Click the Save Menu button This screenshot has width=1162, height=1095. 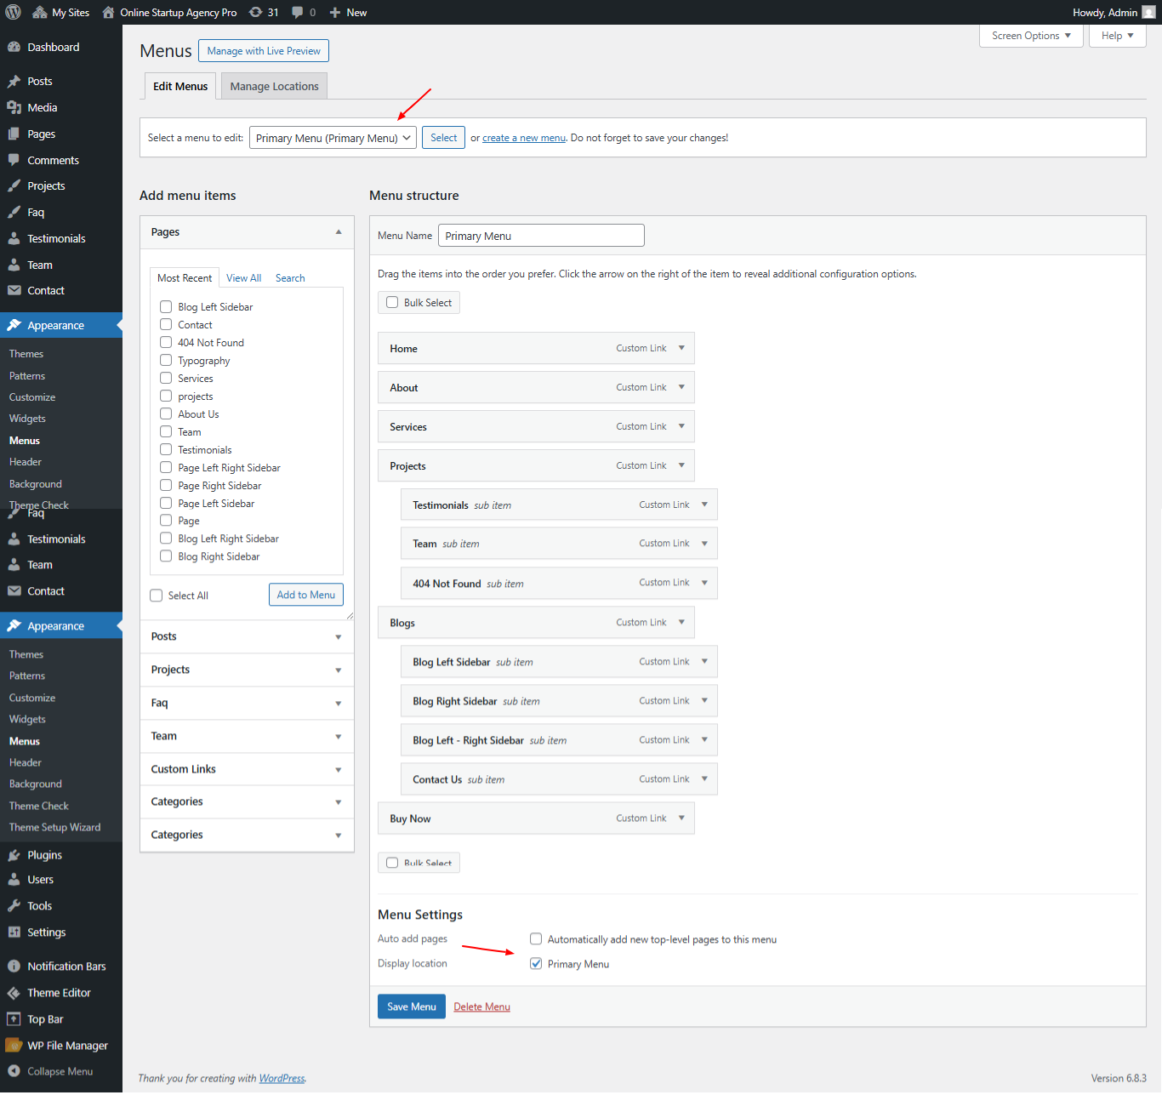(412, 1007)
